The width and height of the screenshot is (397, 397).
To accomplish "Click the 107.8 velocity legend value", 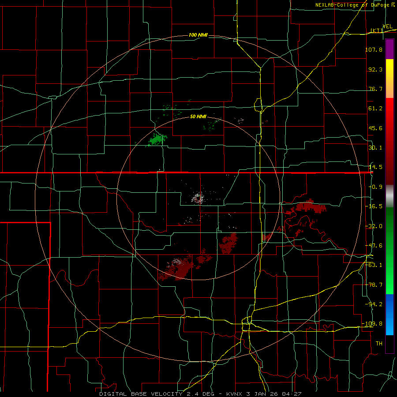I will 374,49.
